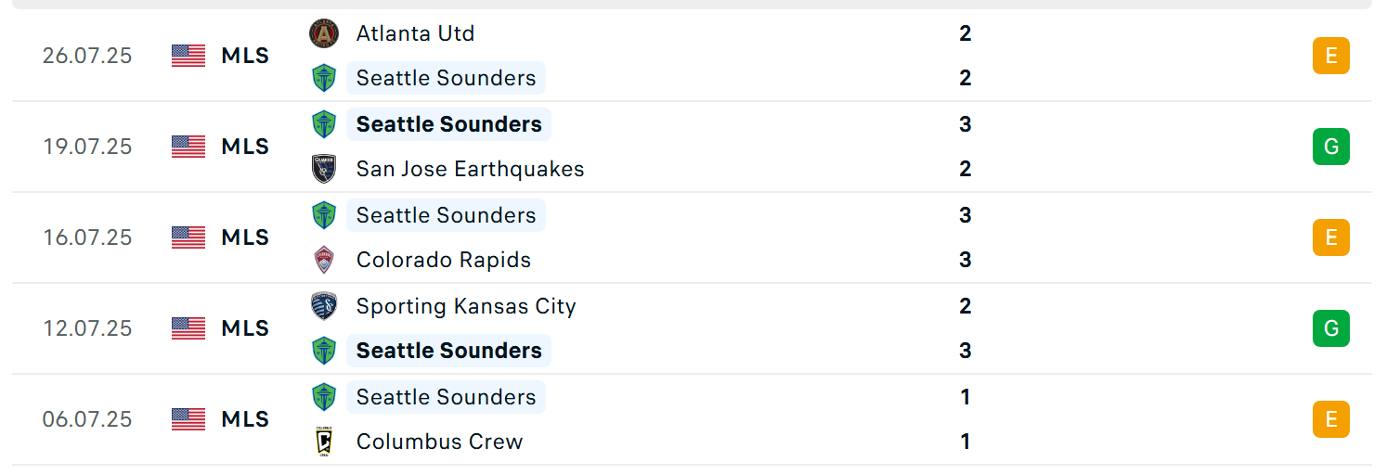1387x474 pixels.
Task: Click the Sporting Kansas City crest icon
Action: click(324, 306)
